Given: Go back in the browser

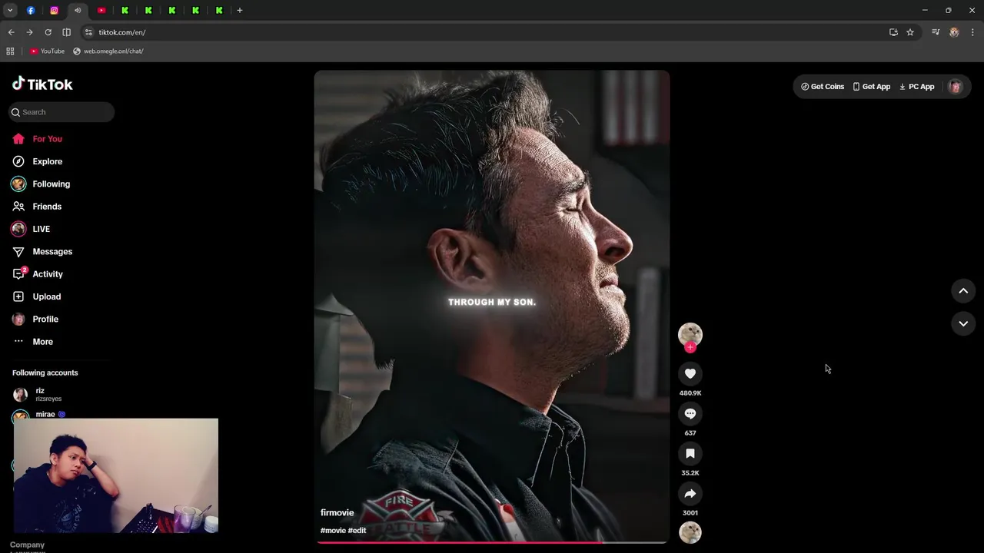Looking at the screenshot, I should pos(11,32).
